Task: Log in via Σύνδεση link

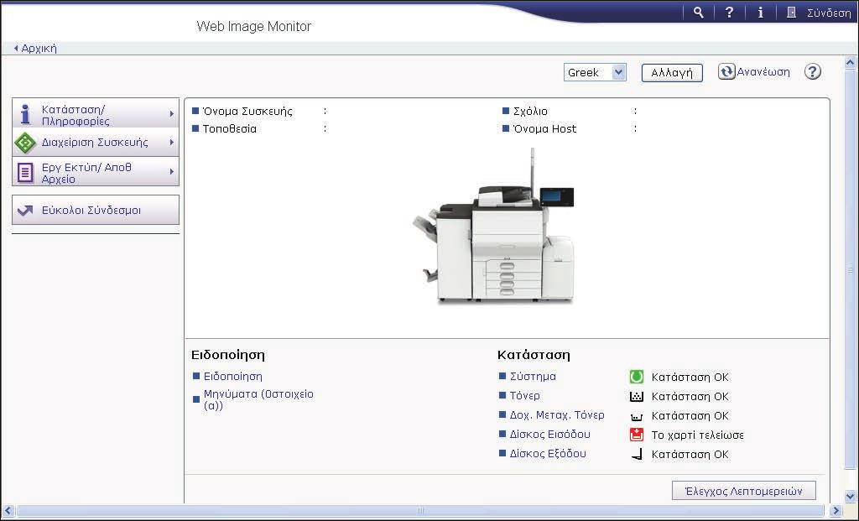Action: click(x=828, y=13)
